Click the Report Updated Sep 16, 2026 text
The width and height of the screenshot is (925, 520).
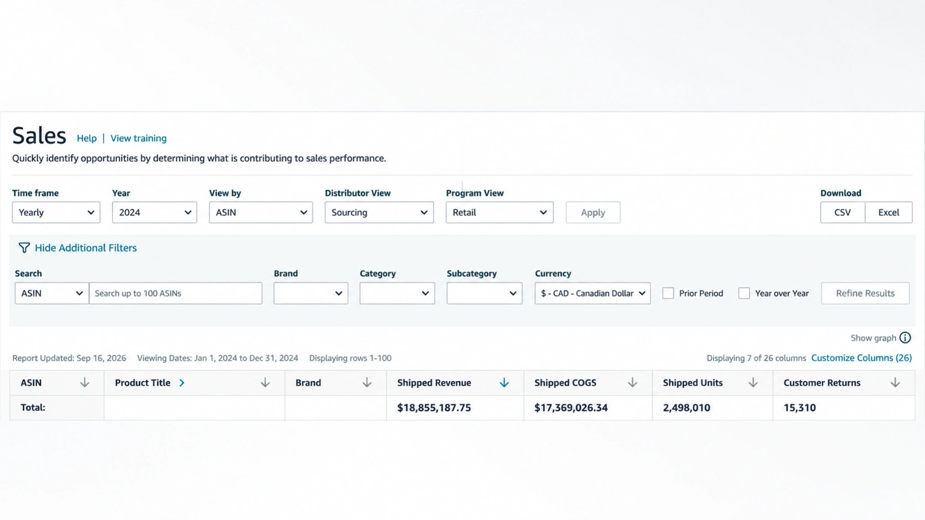[69, 358]
